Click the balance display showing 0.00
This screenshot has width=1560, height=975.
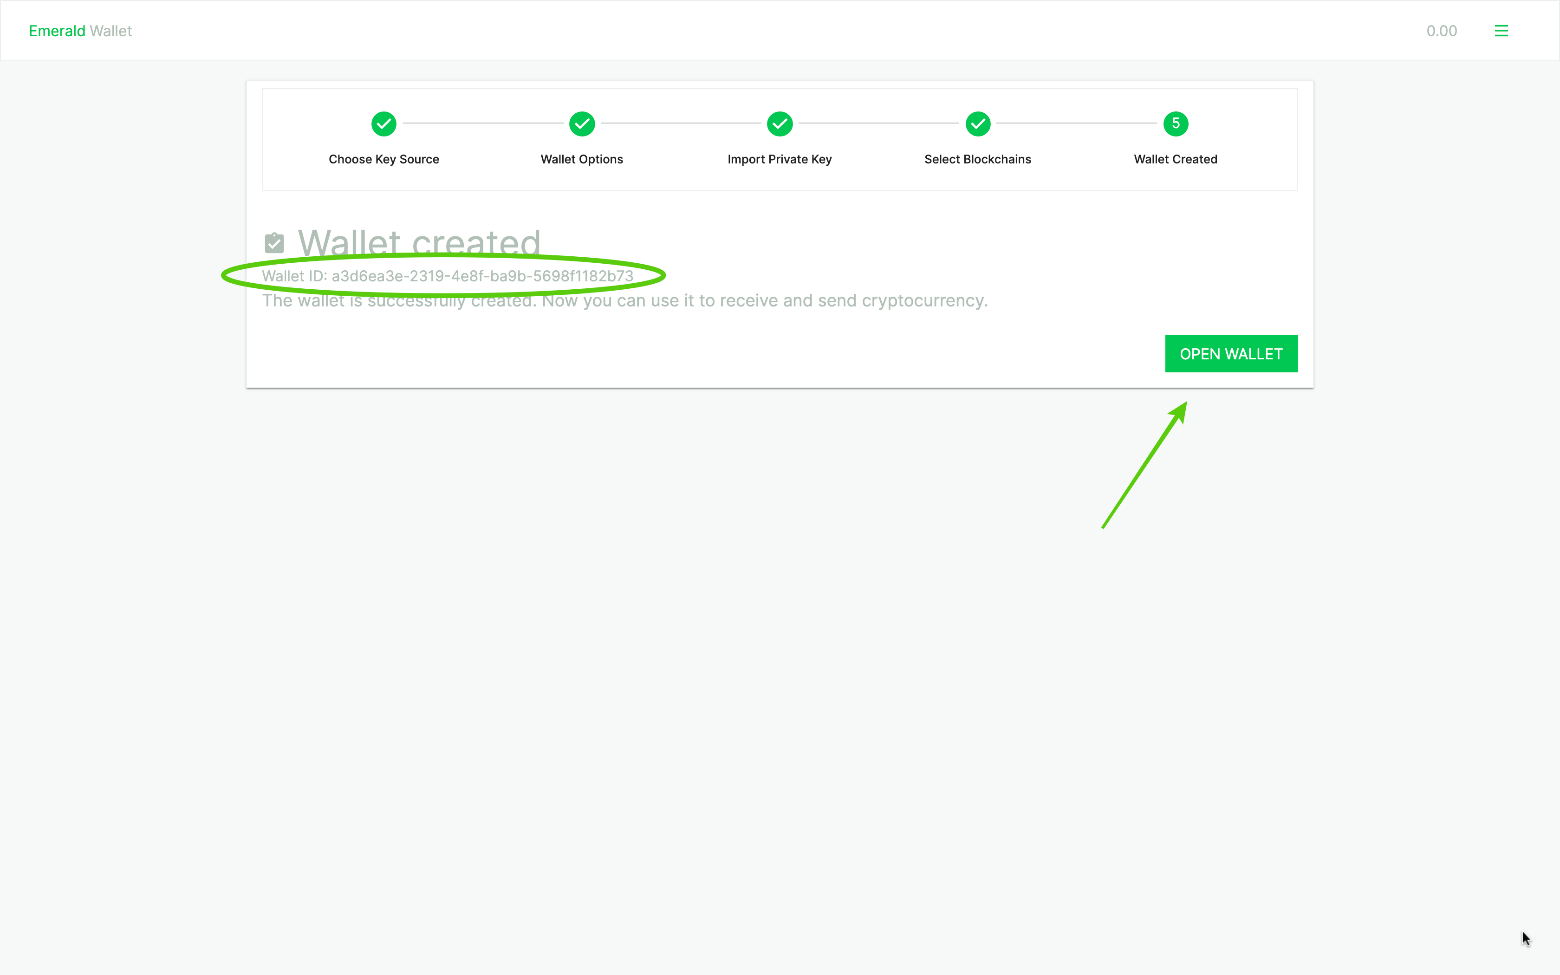click(1441, 30)
